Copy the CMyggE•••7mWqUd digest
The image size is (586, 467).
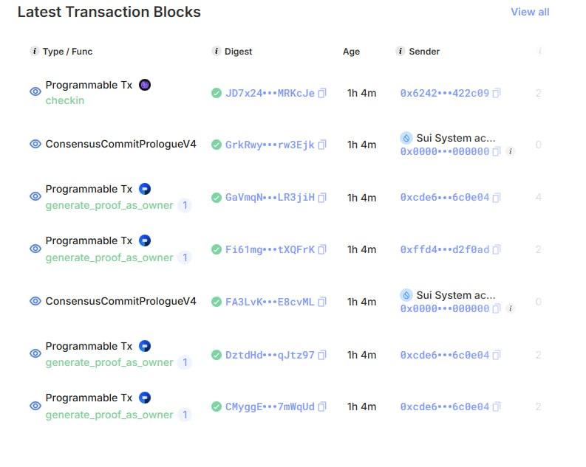322,407
